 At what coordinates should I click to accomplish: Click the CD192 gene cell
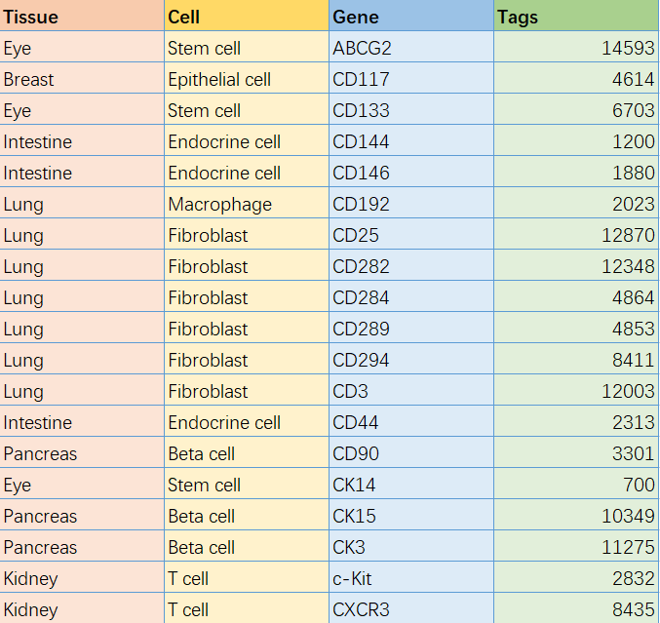411,203
